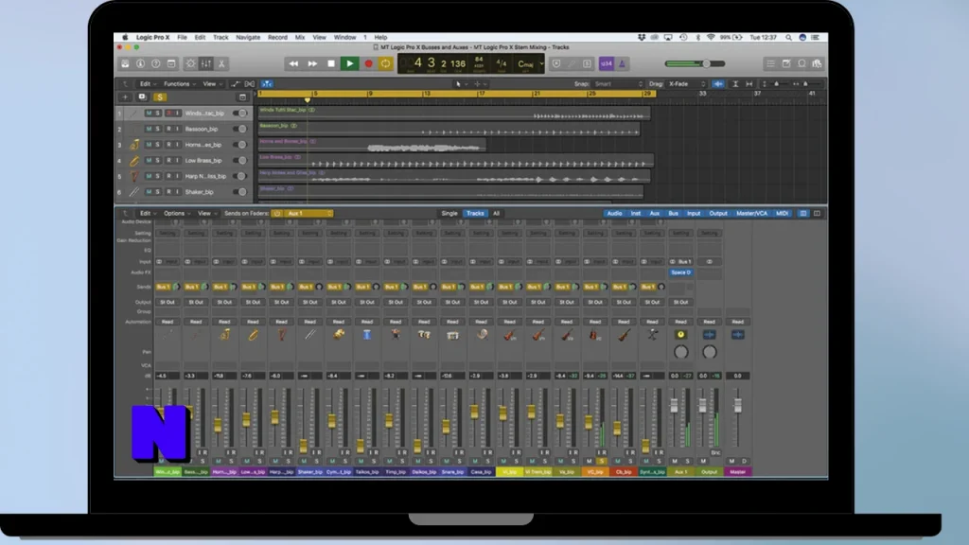This screenshot has width=969, height=545.
Task: Click the Add Track plus button
Action: (125, 97)
